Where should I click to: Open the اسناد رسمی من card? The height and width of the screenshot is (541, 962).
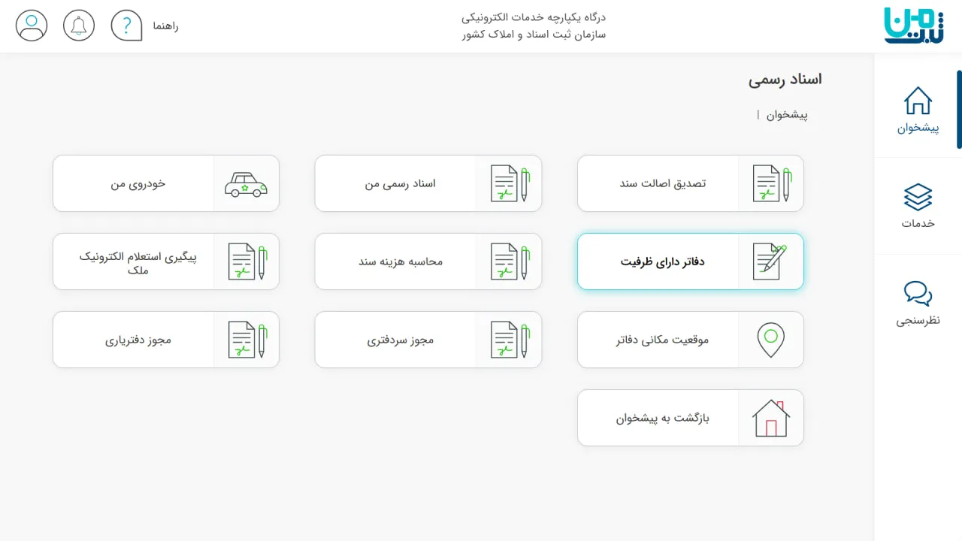click(x=428, y=183)
